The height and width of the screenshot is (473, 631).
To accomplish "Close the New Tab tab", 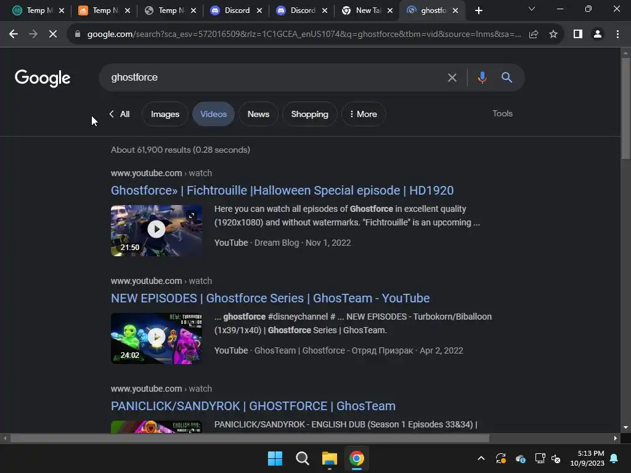I will point(390,10).
